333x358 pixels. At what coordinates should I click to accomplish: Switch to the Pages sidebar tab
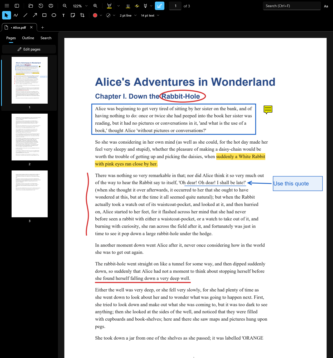tap(11, 38)
